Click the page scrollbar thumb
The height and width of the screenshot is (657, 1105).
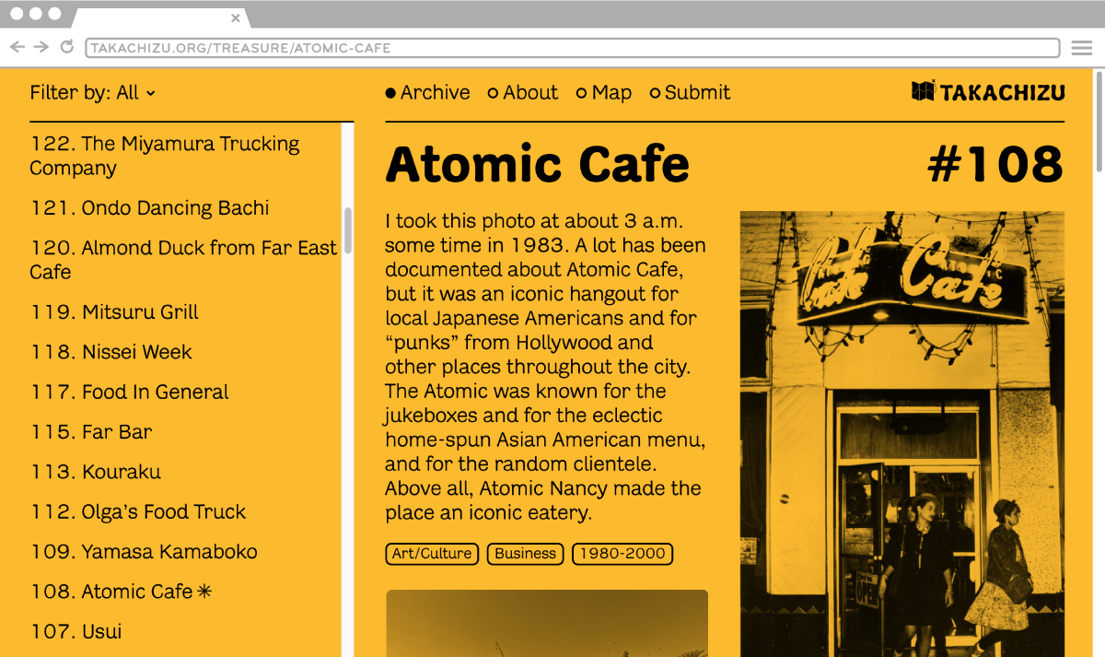pos(1099,120)
